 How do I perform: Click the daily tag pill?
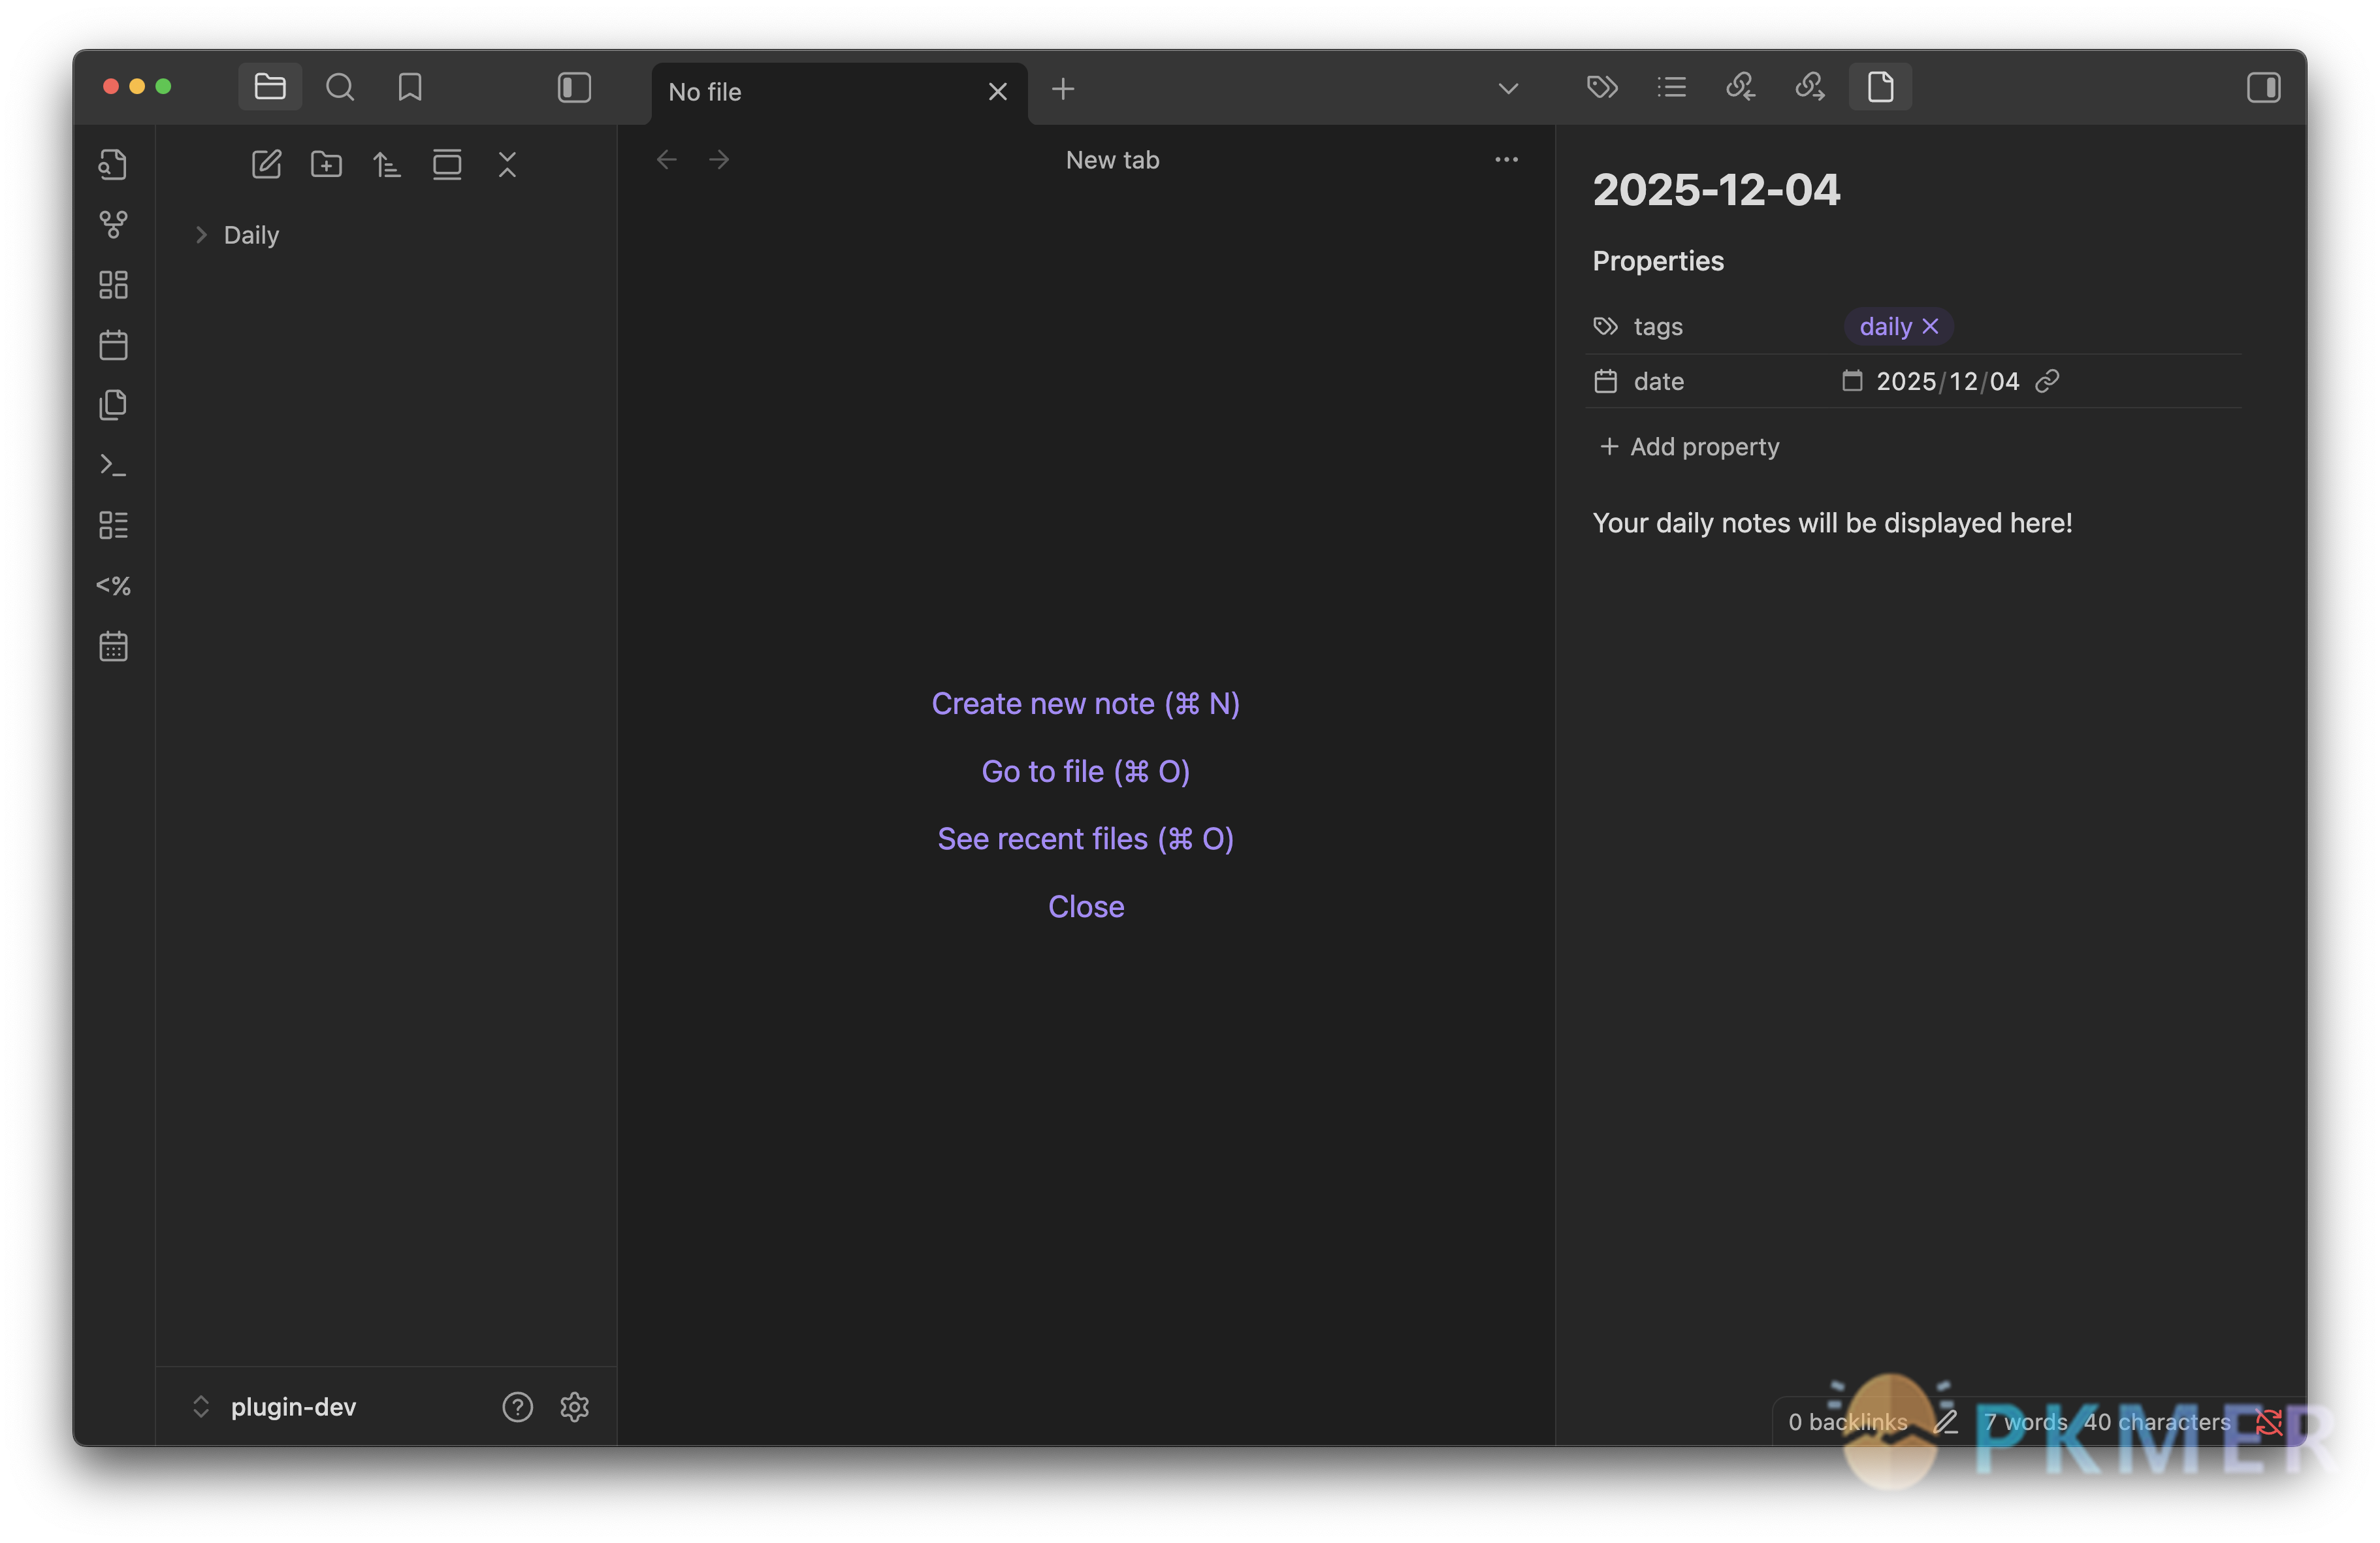pos(1898,327)
